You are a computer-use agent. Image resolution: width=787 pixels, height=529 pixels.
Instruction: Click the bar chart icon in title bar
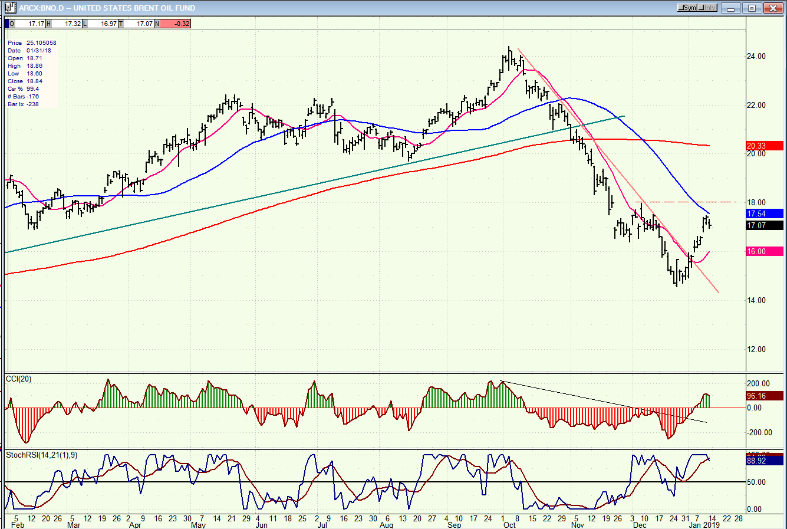pos(10,8)
